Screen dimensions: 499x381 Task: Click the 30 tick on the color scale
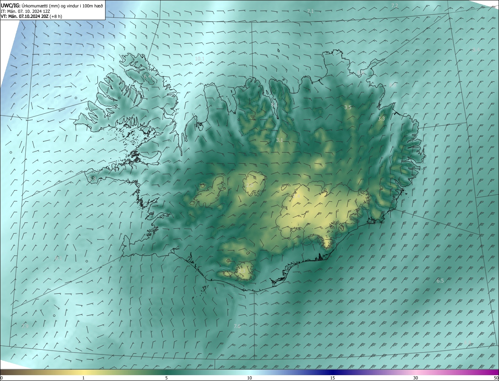[416, 378]
